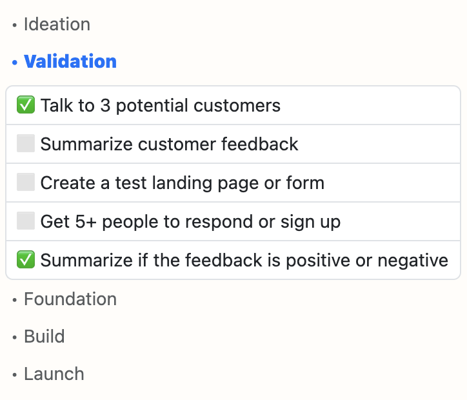The image size is (467, 400).
Task: Mark Get 5+ people to respond as done
Action: point(26,221)
